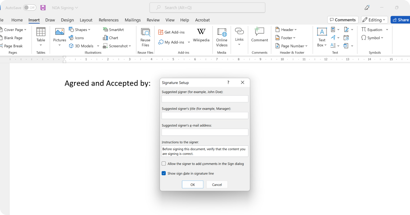Click the Save floppy disk icon

click(43, 8)
